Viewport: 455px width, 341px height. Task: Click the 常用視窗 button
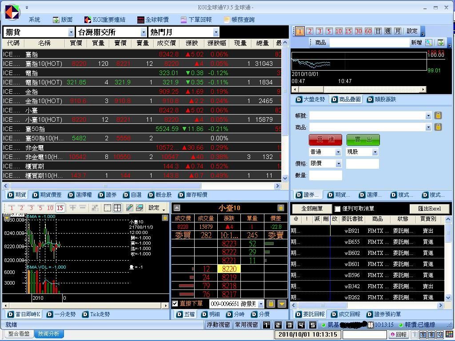[x=246, y=325]
